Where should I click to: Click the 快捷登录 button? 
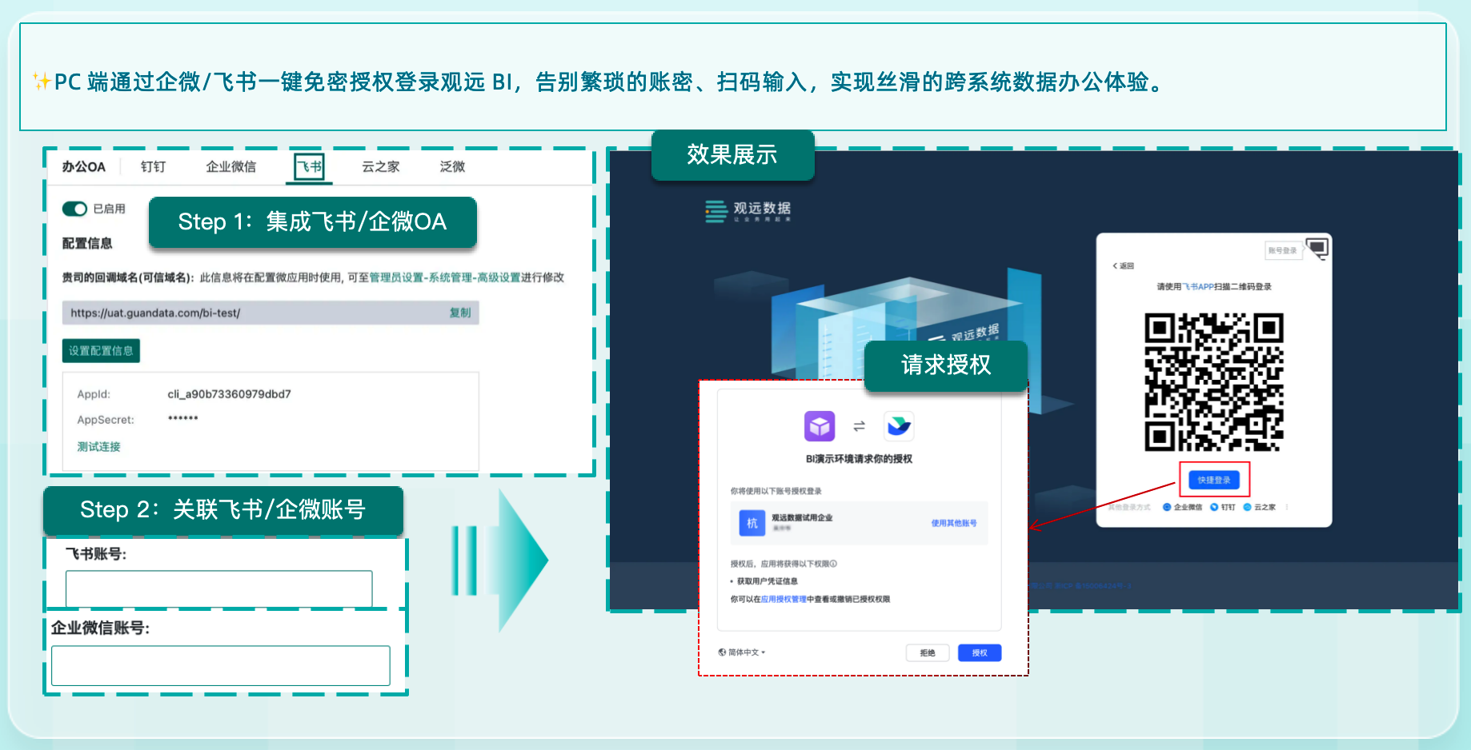(1214, 480)
